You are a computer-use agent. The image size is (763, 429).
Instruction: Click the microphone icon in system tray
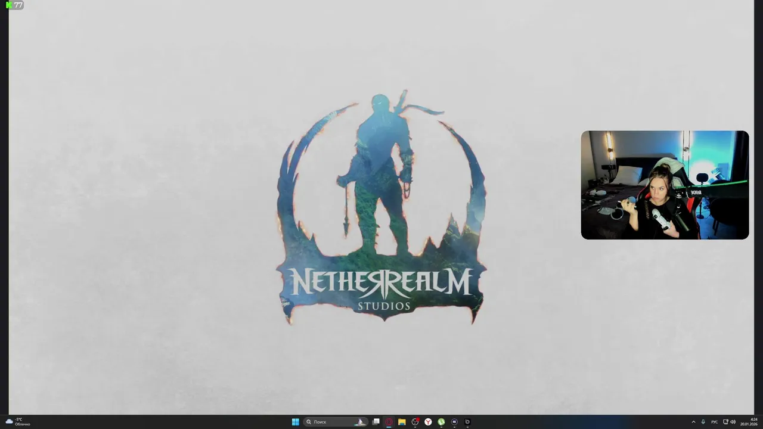(x=703, y=422)
